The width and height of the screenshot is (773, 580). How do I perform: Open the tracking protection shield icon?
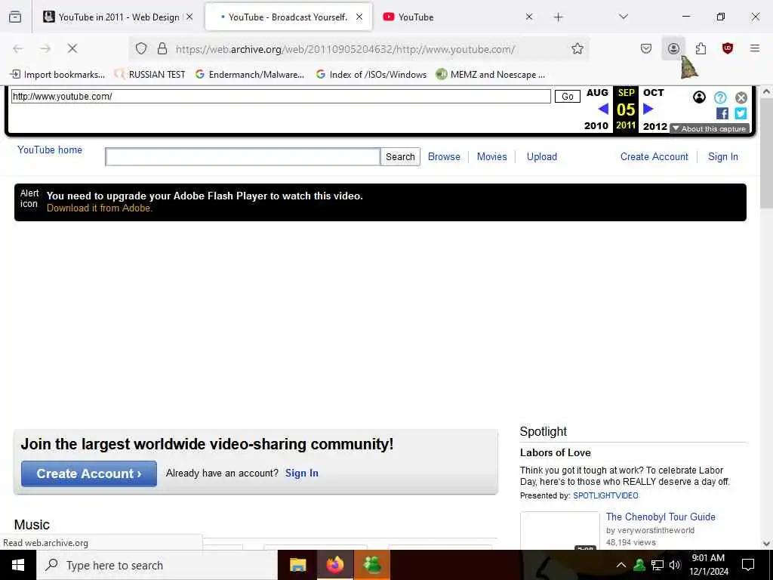pyautogui.click(x=141, y=48)
